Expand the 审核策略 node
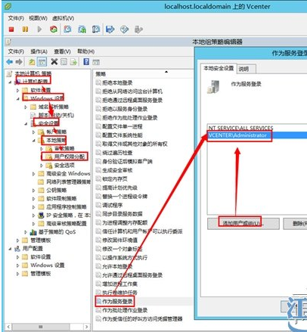Screen dimensions: 307x332 tap(42, 148)
